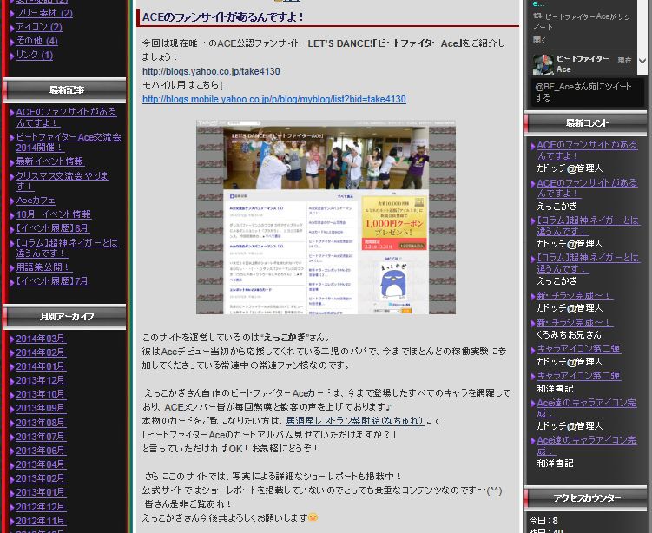Open 【コラム】超神ネイガーとは違うんです! in 最新記事 list
This screenshot has width=652, height=533.
[68, 247]
